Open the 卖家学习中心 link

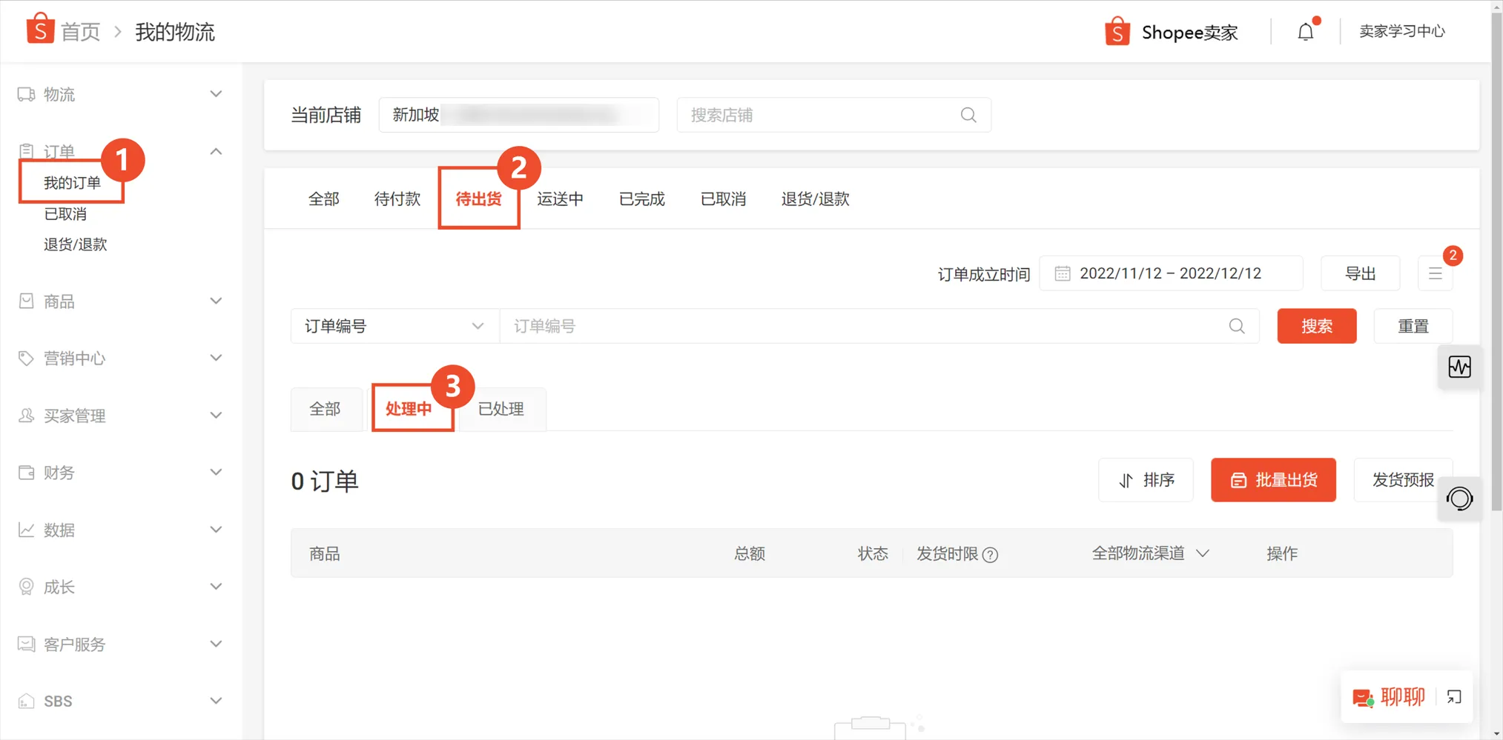[x=1401, y=31]
